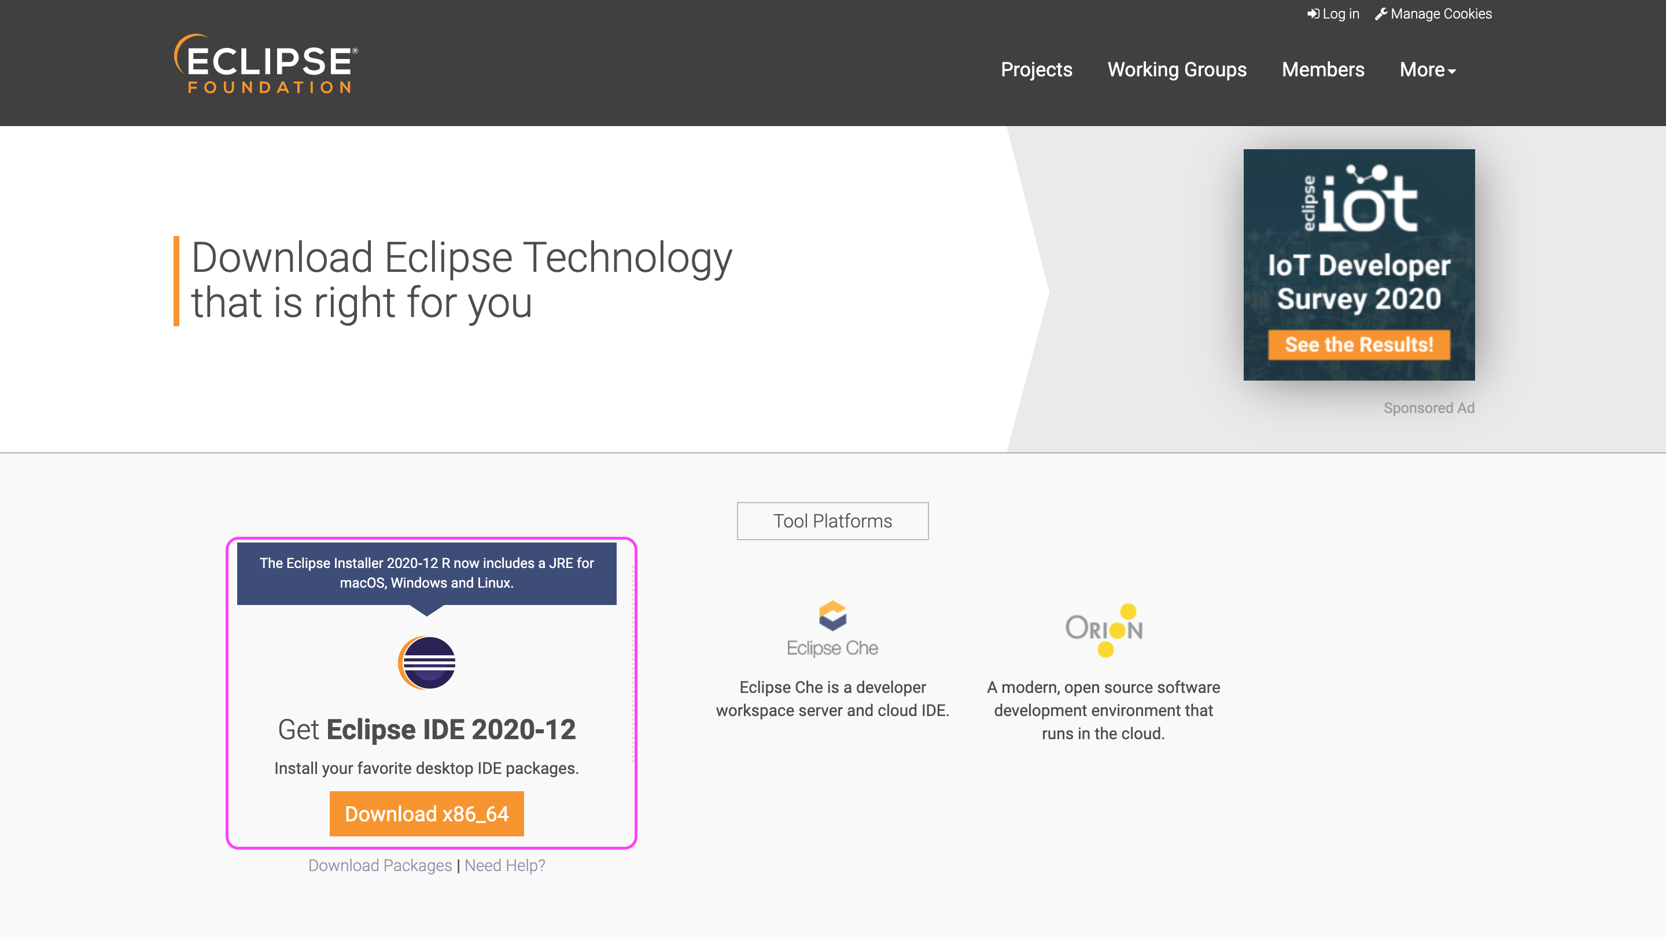
Task: Go to Working Groups
Action: [1177, 69]
